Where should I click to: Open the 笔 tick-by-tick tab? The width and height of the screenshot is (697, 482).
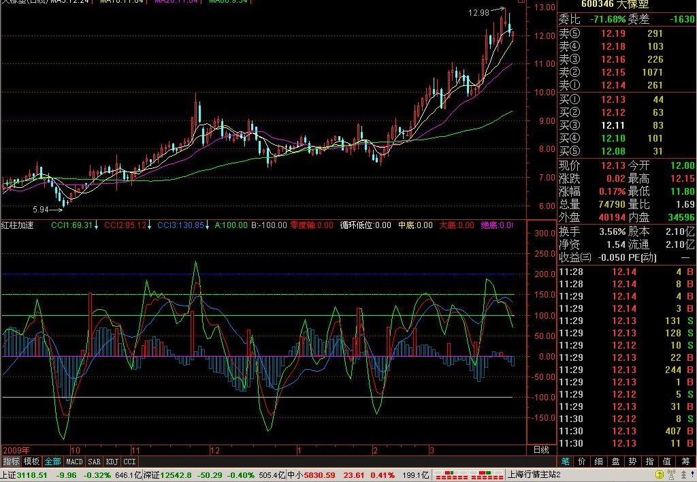[565, 462]
